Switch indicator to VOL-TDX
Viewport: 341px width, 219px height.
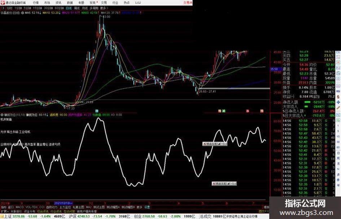point(32,207)
